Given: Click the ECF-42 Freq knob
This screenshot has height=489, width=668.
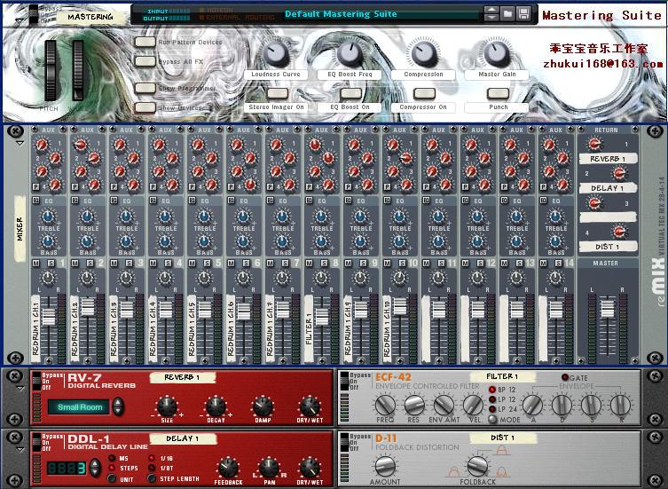Looking at the screenshot, I should (385, 405).
